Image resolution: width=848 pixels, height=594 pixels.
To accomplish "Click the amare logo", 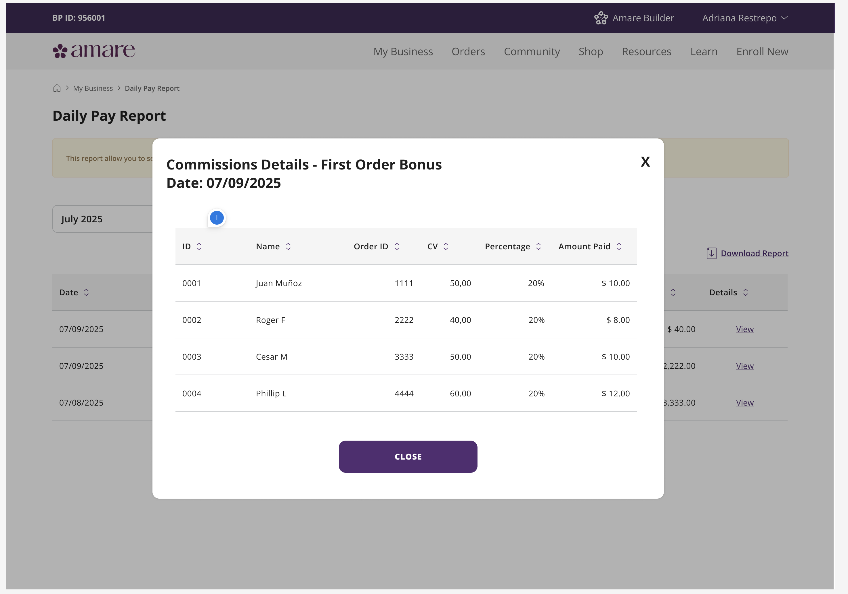I will point(94,51).
